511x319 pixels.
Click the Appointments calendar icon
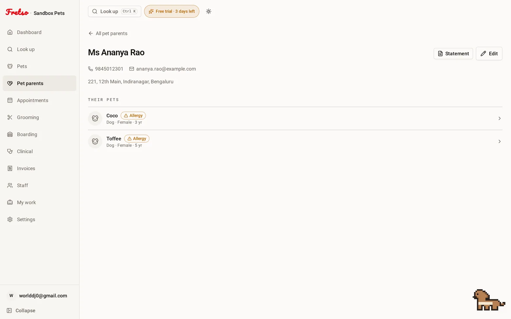click(10, 100)
